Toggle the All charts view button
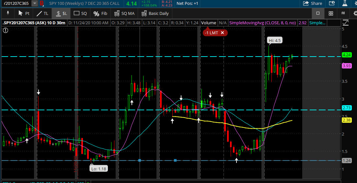Image resolution: width=357 pixels, height=183 pixels. [x=343, y=13]
